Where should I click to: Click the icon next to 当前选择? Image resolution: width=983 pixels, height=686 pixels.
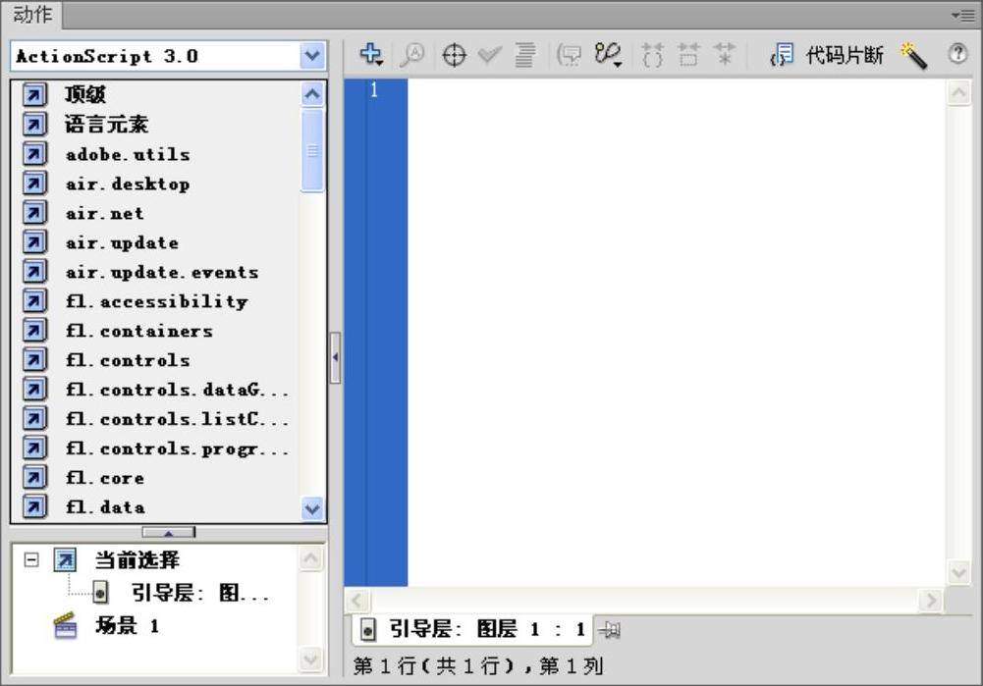point(65,559)
